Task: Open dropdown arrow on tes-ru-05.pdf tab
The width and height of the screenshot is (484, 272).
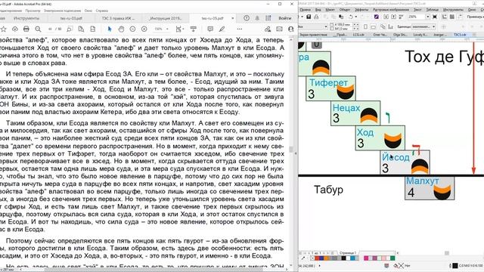Action: tap(233, 18)
